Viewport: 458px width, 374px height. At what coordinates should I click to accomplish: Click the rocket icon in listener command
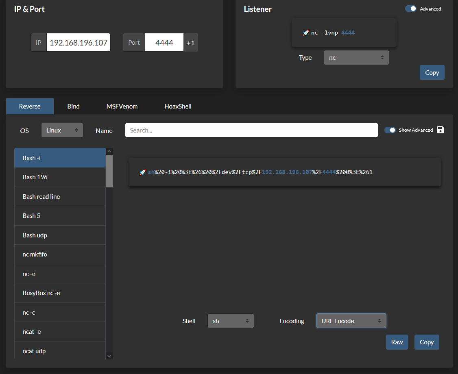tap(306, 33)
